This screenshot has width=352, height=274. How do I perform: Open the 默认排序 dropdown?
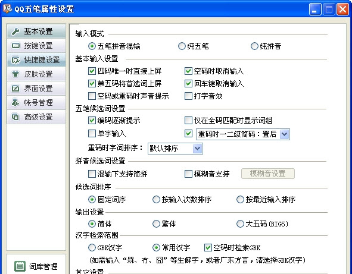[175, 149]
